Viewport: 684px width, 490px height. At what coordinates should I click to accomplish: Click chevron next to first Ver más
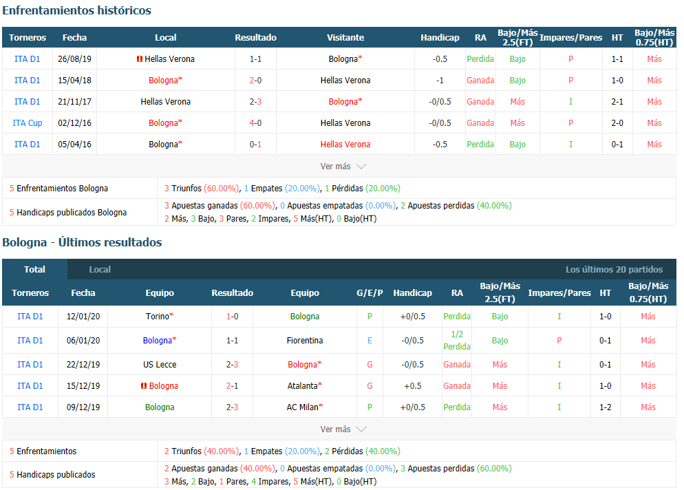pyautogui.click(x=361, y=167)
